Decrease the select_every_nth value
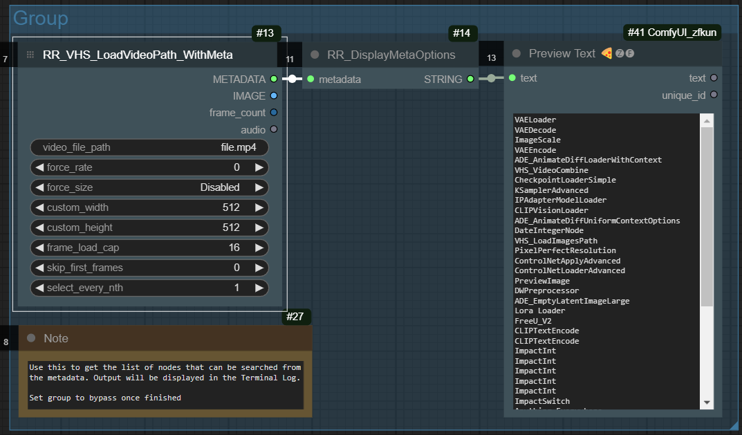 pos(39,288)
